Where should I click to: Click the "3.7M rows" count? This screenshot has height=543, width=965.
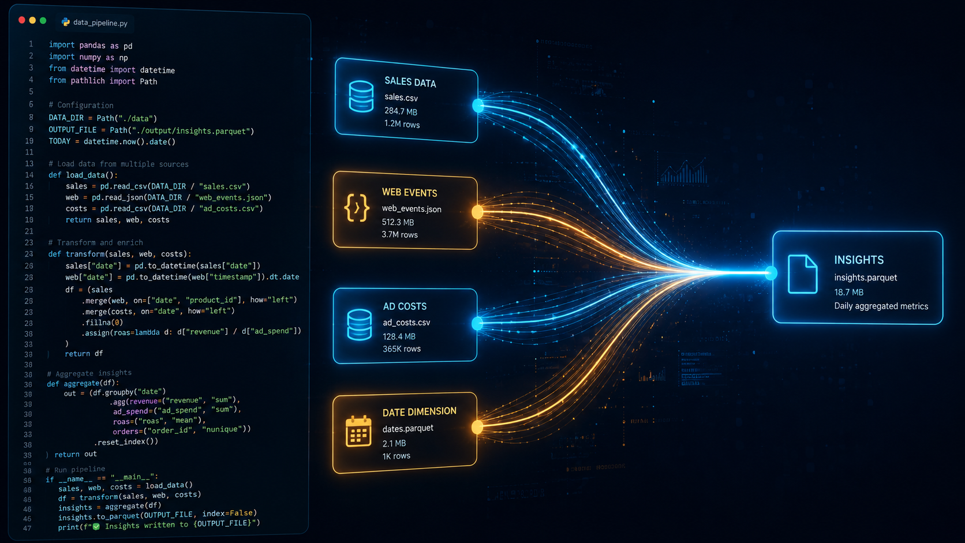(399, 235)
